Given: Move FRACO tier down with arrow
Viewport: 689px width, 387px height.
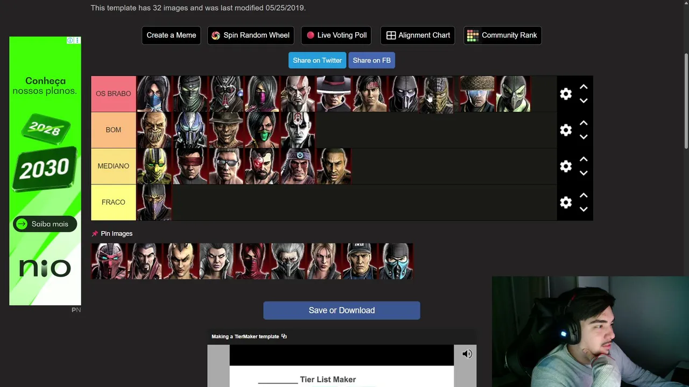Looking at the screenshot, I should coord(583,209).
